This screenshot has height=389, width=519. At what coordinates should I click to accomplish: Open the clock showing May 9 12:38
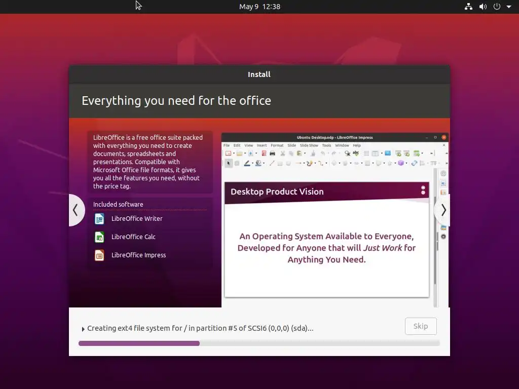coord(259,7)
